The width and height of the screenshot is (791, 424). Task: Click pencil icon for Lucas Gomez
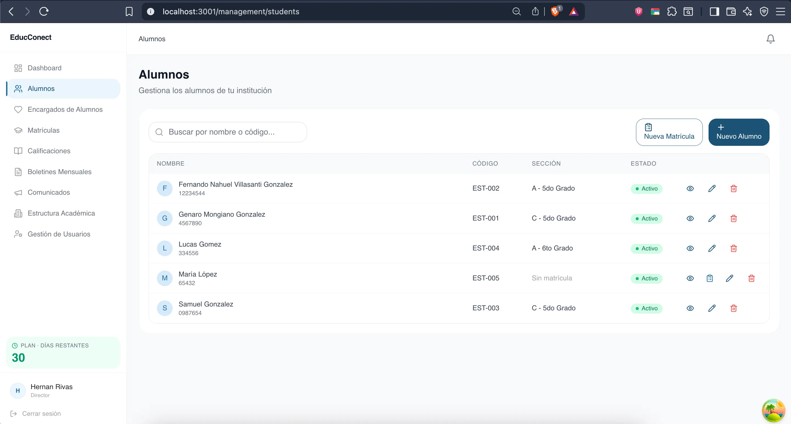click(x=712, y=248)
